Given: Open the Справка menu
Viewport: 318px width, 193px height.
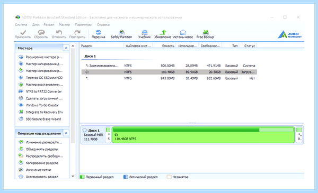Looking at the screenshot, I should click(x=103, y=25).
